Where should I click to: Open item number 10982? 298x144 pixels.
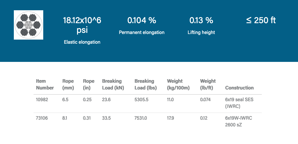click(x=42, y=100)
